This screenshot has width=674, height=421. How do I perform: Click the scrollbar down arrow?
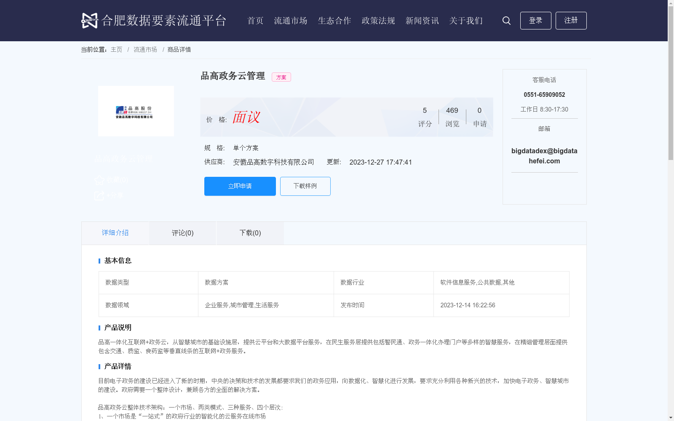(671, 418)
